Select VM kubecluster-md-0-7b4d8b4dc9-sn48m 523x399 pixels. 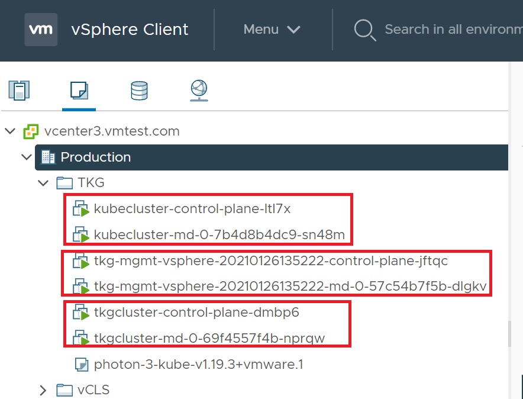219,235
